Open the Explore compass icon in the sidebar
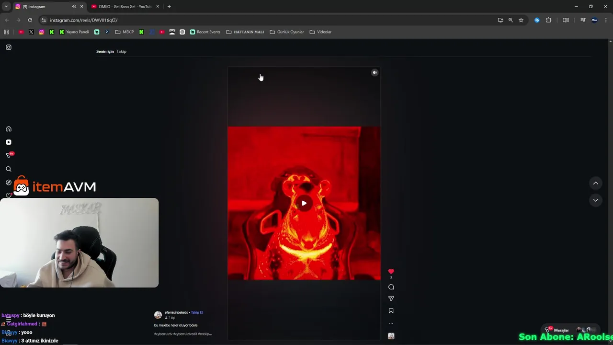 pos(9,183)
